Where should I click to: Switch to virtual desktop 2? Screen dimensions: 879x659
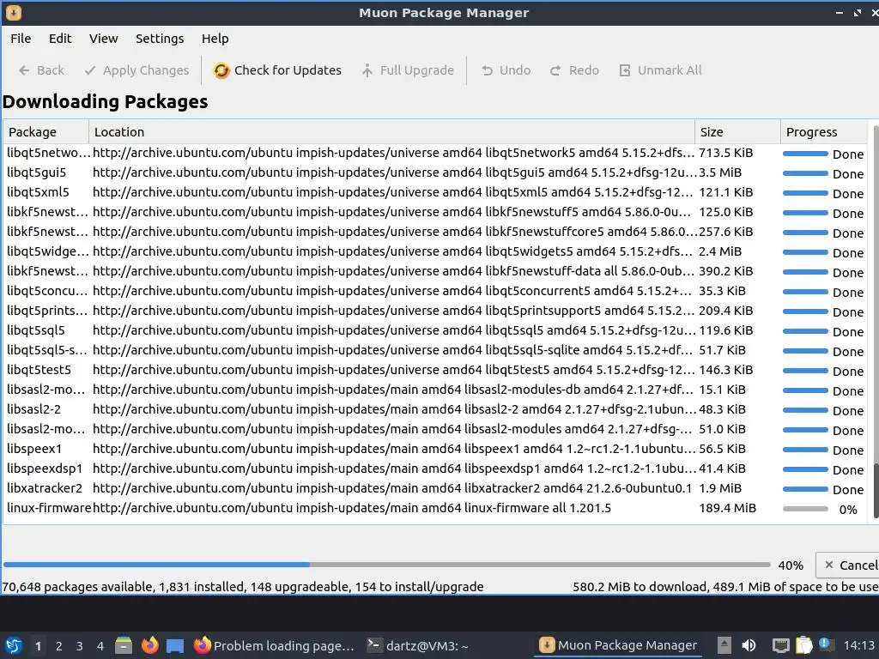[x=59, y=646]
